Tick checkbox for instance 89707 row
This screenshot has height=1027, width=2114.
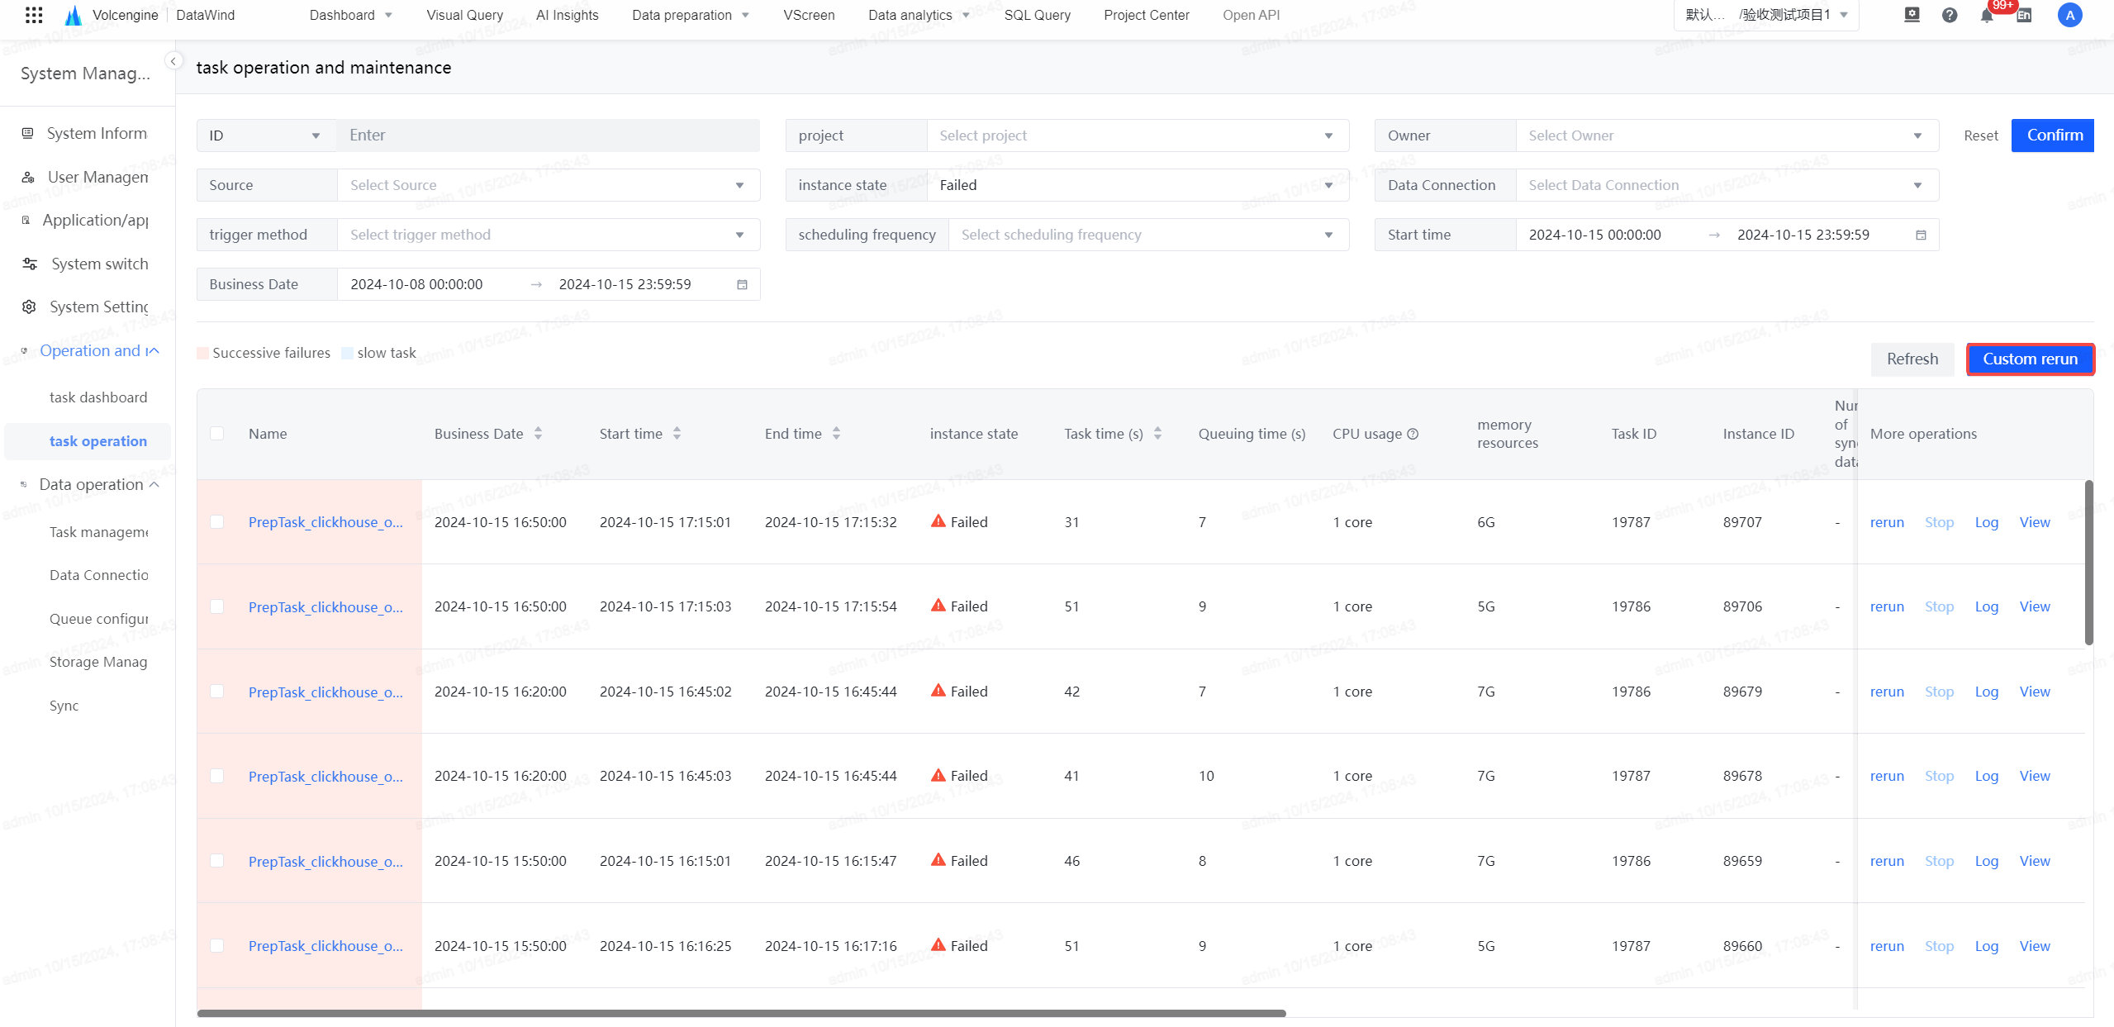(x=216, y=522)
